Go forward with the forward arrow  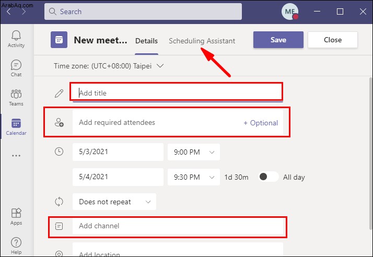(x=24, y=11)
